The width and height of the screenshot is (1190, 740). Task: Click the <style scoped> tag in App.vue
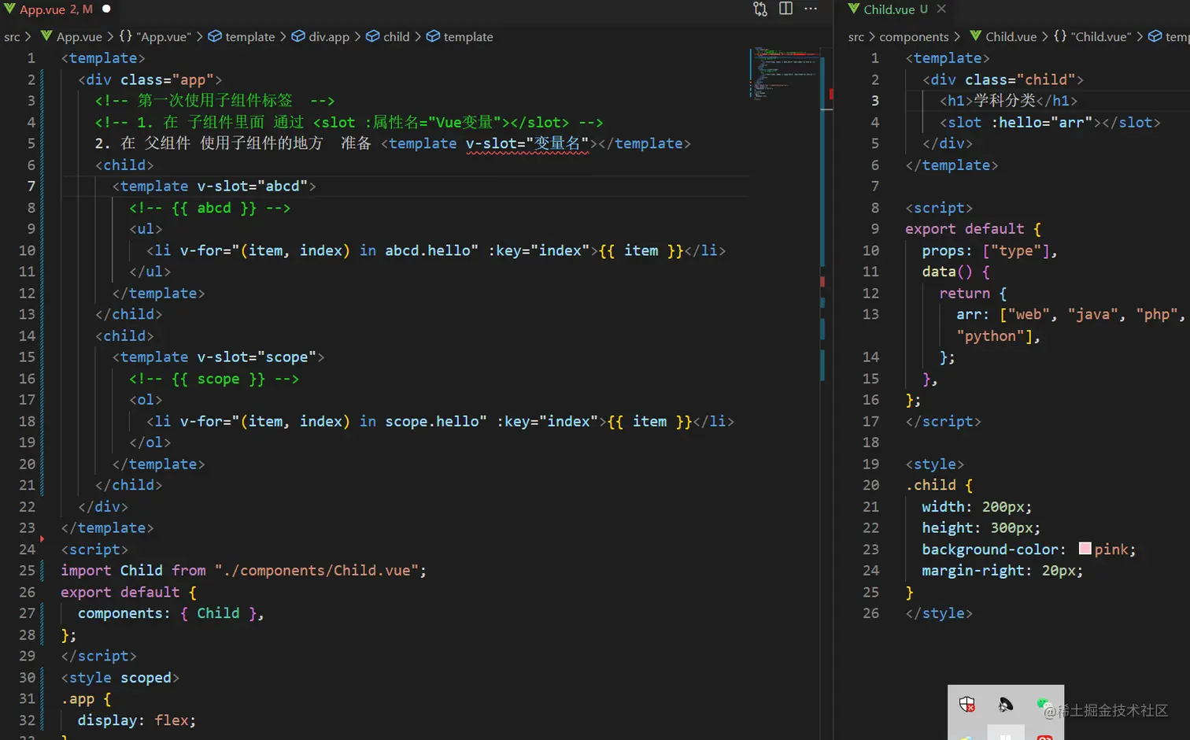[120, 677]
